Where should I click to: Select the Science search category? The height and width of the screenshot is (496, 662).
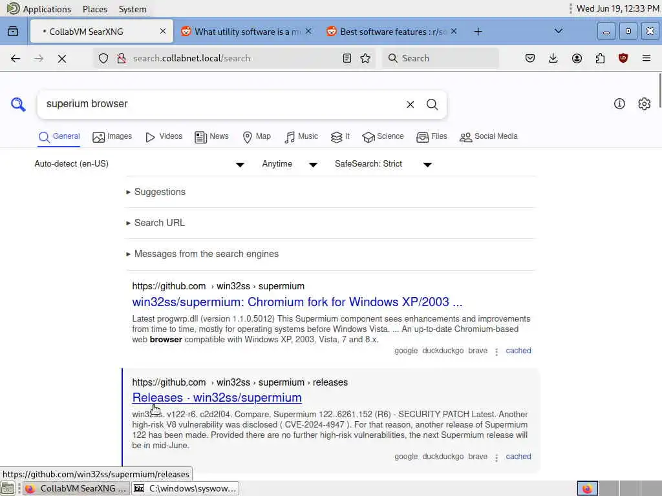[383, 137]
